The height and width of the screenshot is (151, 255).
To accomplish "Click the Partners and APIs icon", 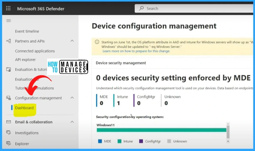I will 9,41.
